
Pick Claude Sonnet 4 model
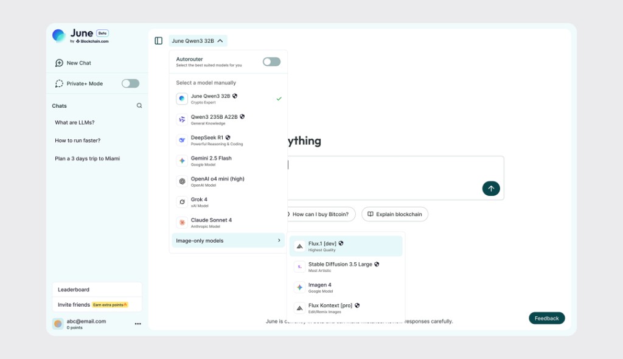click(x=228, y=223)
